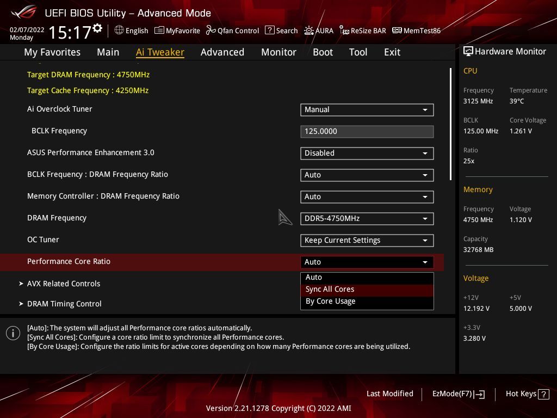Choose By Core Usage option
557x418 pixels.
coord(367,302)
